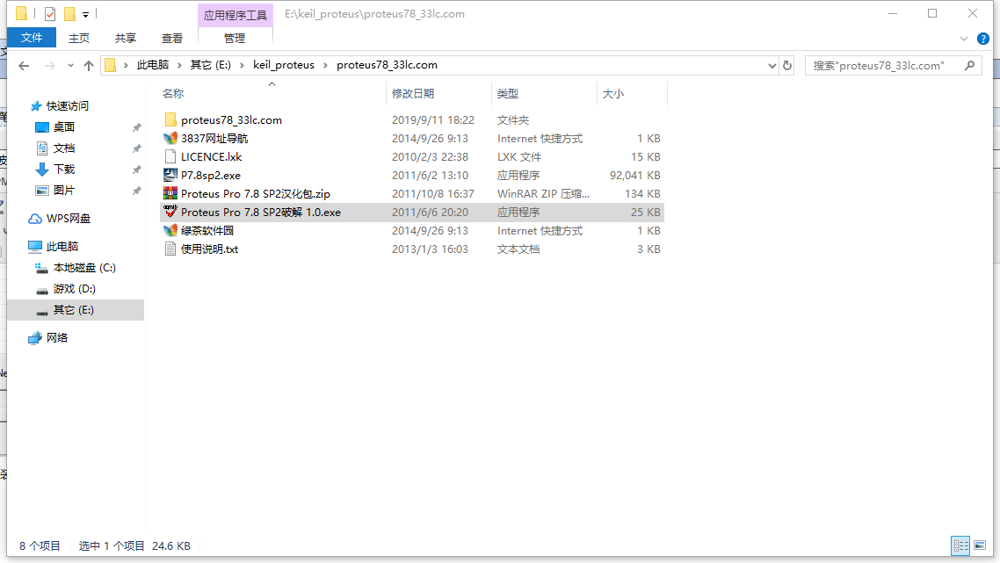Click the back navigation arrow
Screen dimensions: 1000x563
24,66
